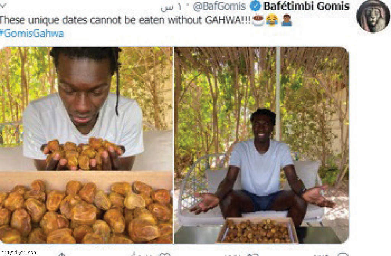This screenshot has height=256, width=391.
Task: Reply using the comment bubble icon
Action: pyautogui.click(x=343, y=254)
